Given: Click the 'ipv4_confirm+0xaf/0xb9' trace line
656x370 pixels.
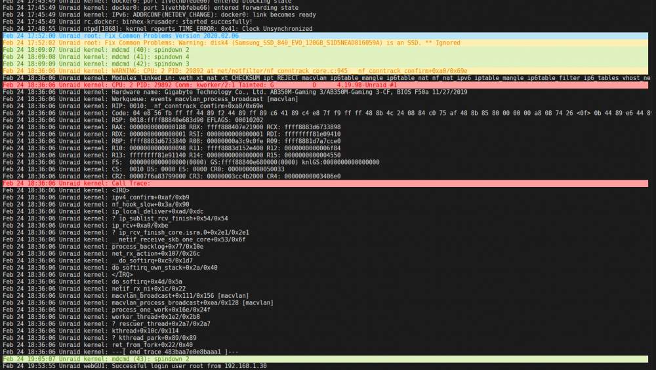Looking at the screenshot, I should click(96, 197).
